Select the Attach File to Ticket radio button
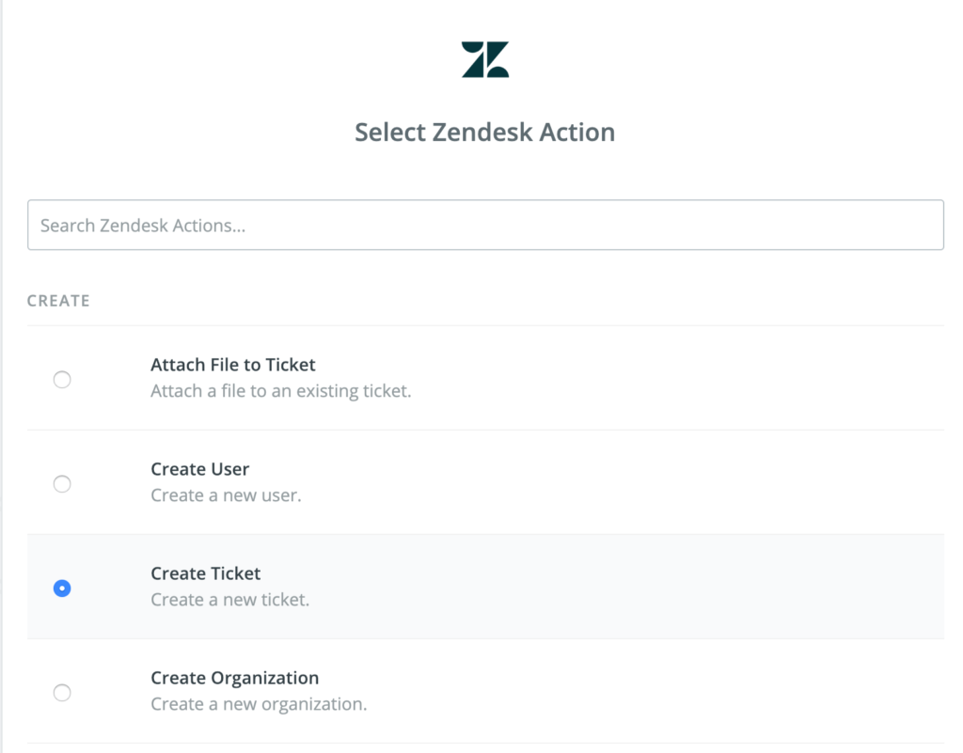The height and width of the screenshot is (753, 963). tap(62, 380)
